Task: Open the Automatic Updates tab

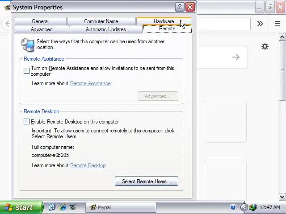Action: (x=106, y=29)
